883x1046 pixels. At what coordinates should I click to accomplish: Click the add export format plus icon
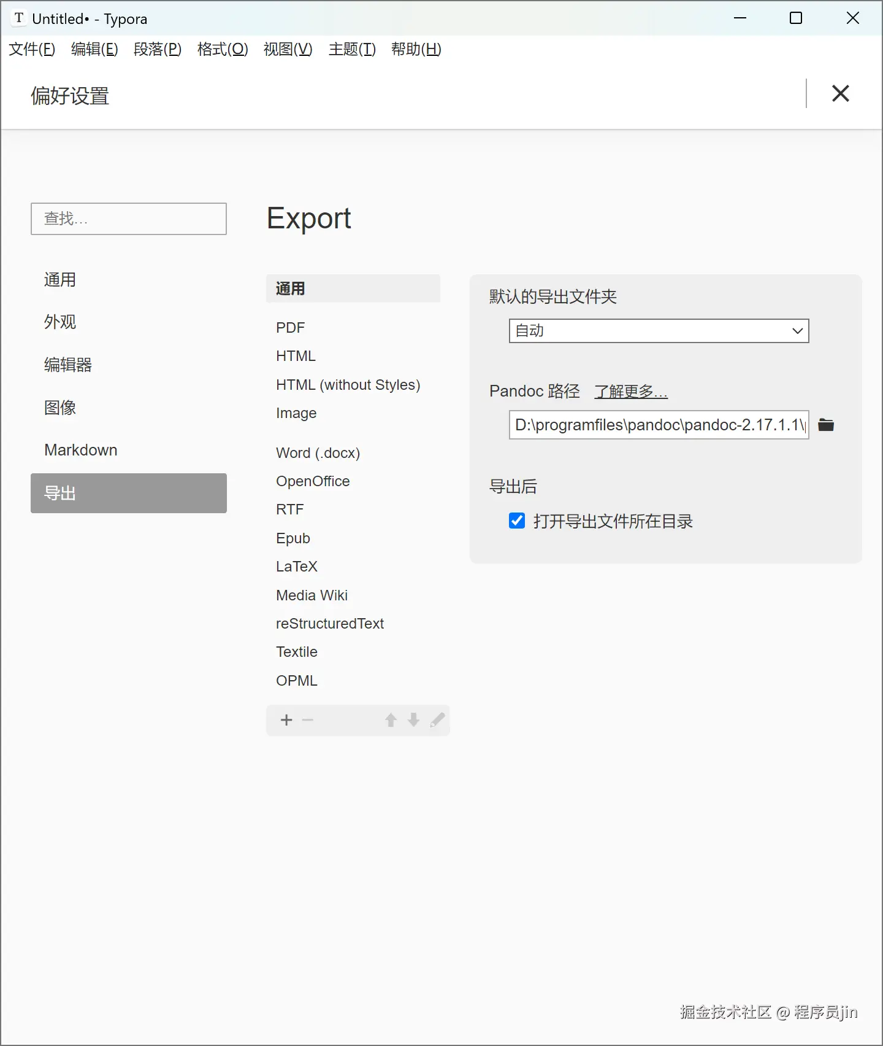pyautogui.click(x=286, y=720)
